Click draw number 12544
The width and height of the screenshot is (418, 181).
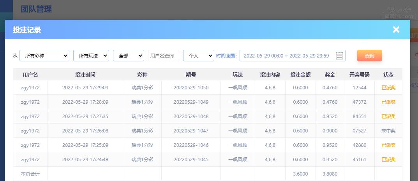pyautogui.click(x=359, y=88)
